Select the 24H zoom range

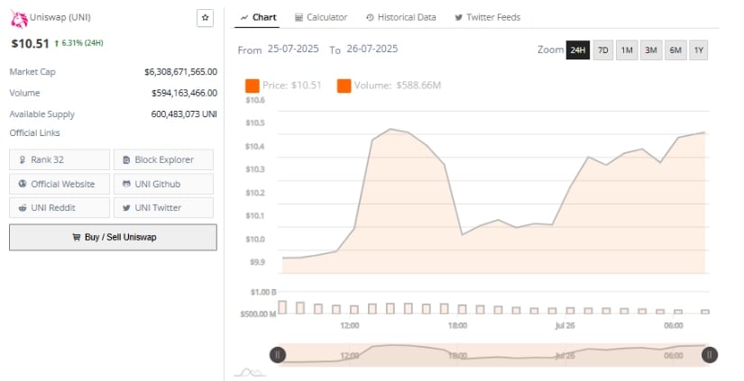pos(578,50)
